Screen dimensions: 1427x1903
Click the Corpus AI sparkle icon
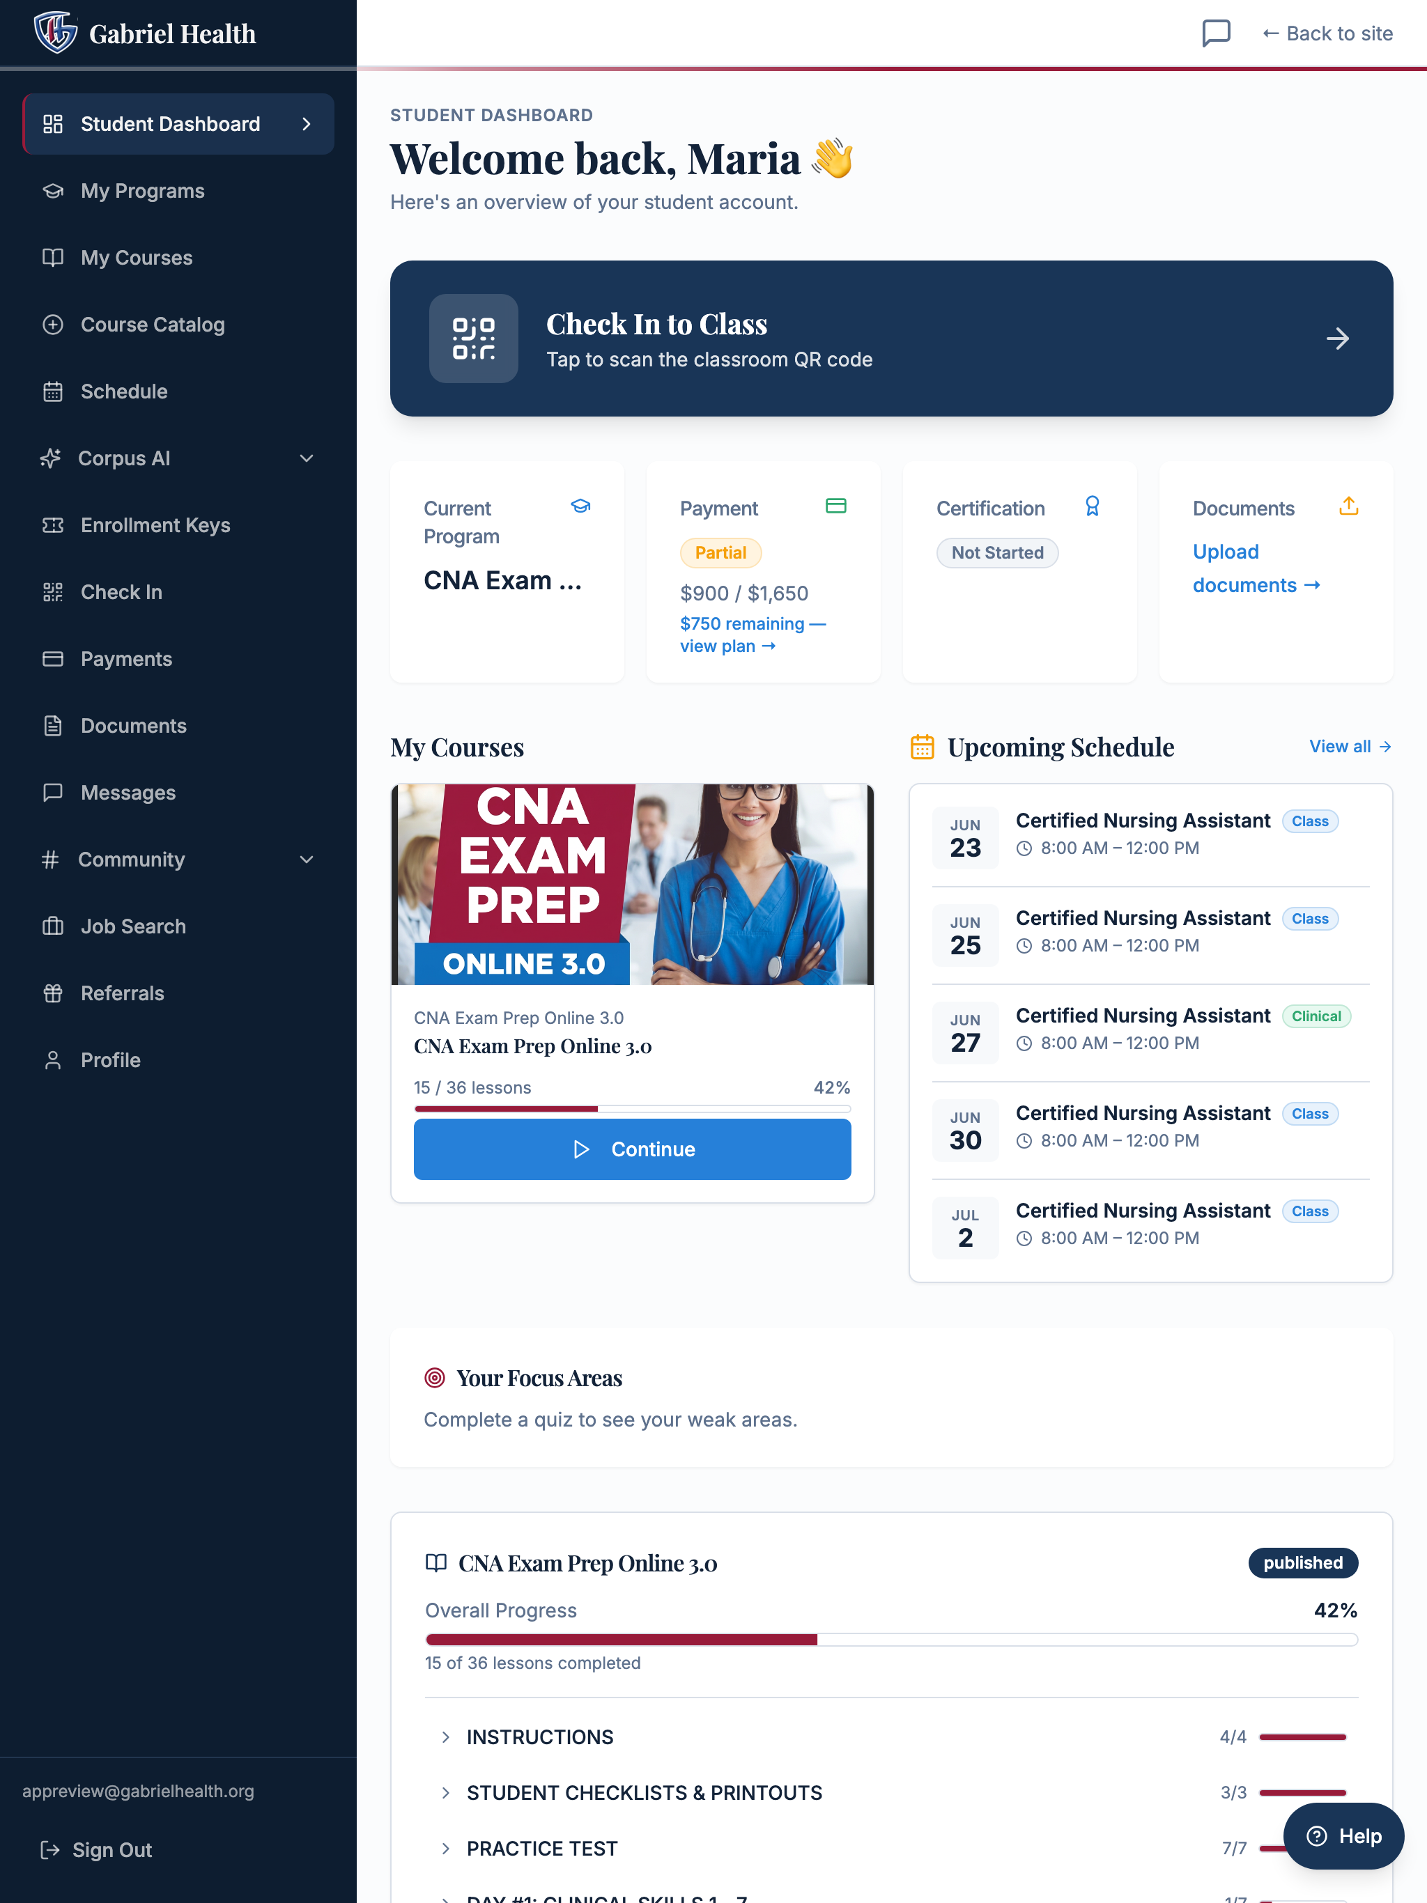[50, 458]
